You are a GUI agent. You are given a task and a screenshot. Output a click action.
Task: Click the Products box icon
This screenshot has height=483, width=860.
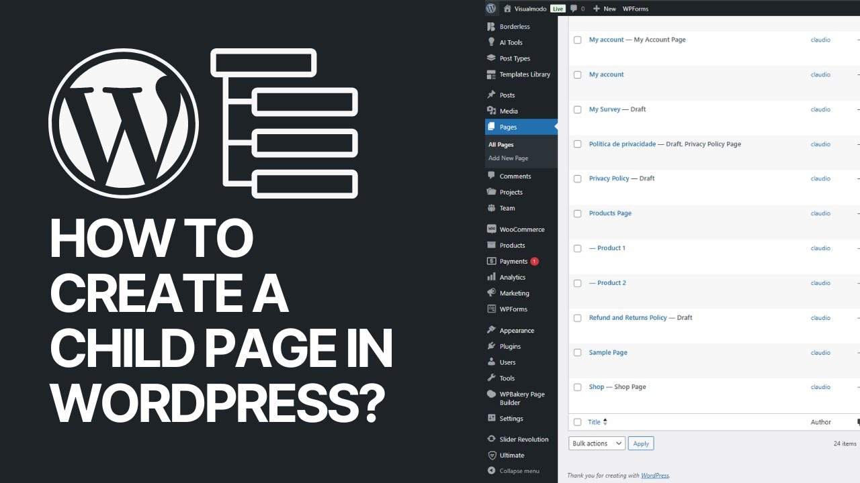point(491,245)
